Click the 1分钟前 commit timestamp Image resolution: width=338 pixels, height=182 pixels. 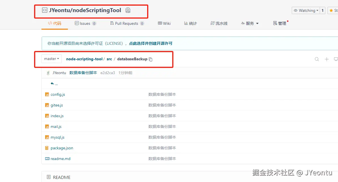[x=125, y=73]
